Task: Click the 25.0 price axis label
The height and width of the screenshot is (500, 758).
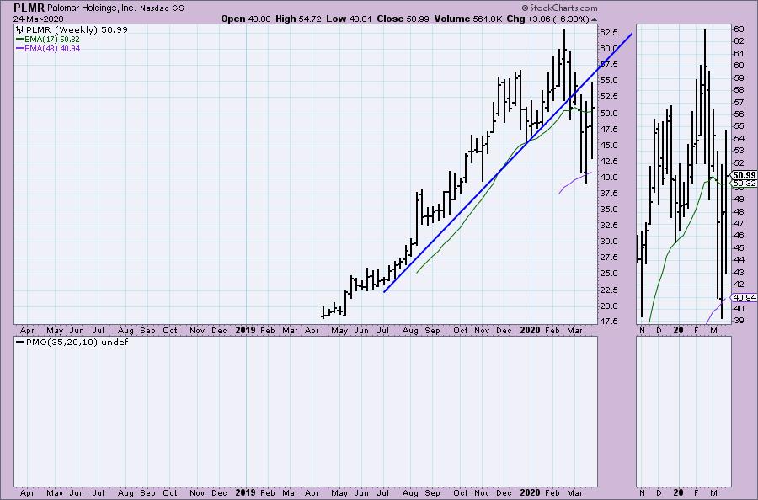Action: (609, 273)
